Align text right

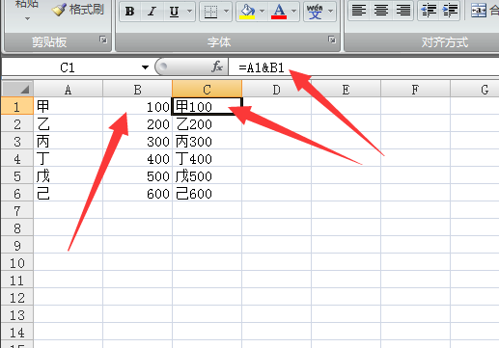coord(403,11)
